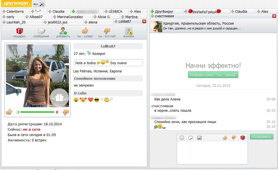278x170 pixels.
Task: Open settings via wrench tools icon
Action: point(42,4)
